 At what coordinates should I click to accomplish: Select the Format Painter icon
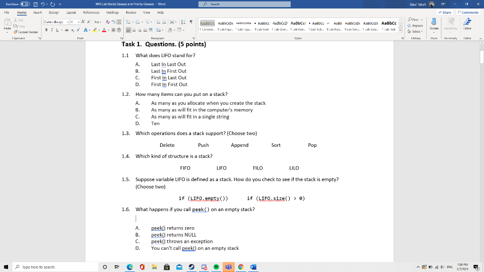coord(14,32)
